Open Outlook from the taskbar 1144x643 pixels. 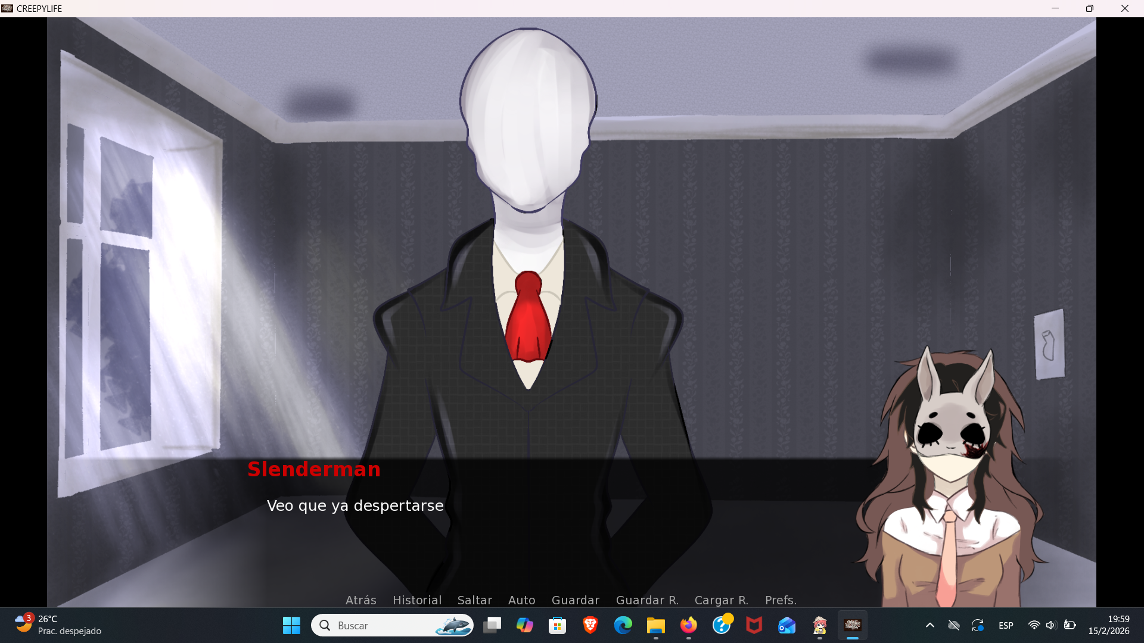point(787,625)
